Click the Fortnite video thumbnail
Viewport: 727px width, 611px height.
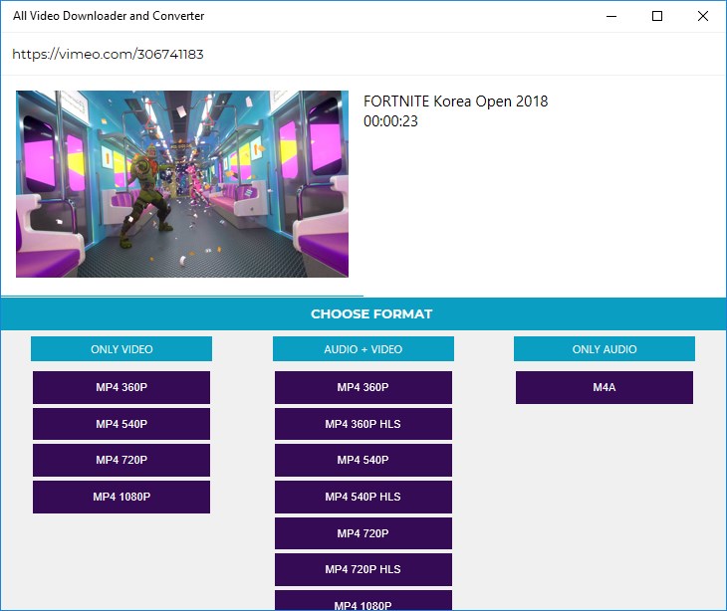pos(182,184)
